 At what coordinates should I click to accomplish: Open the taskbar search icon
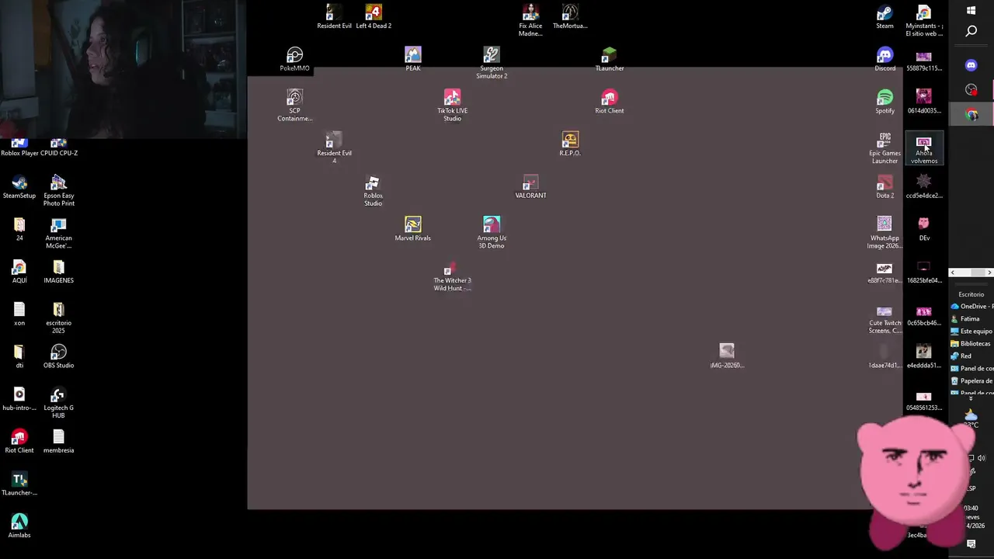pos(971,31)
